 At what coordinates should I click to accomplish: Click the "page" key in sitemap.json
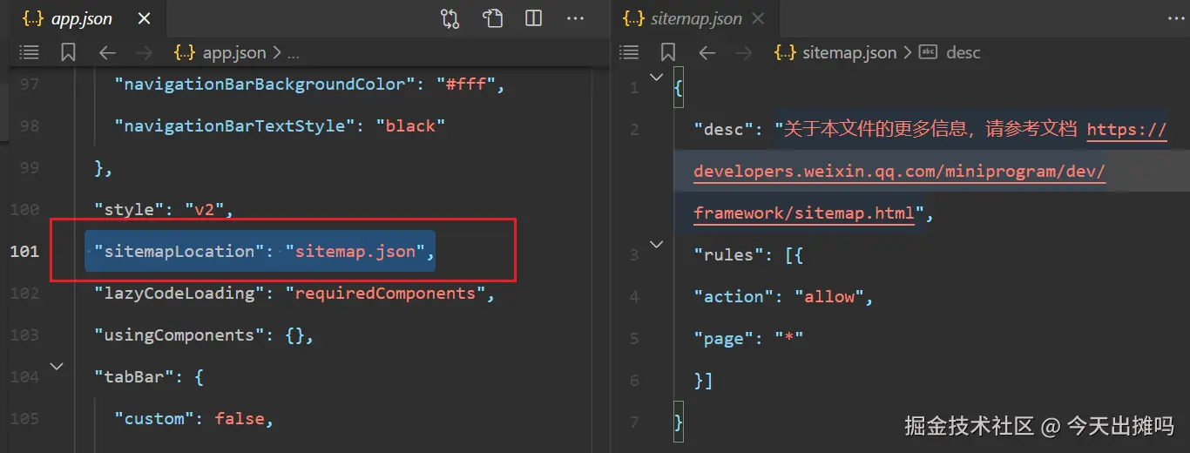(724, 339)
